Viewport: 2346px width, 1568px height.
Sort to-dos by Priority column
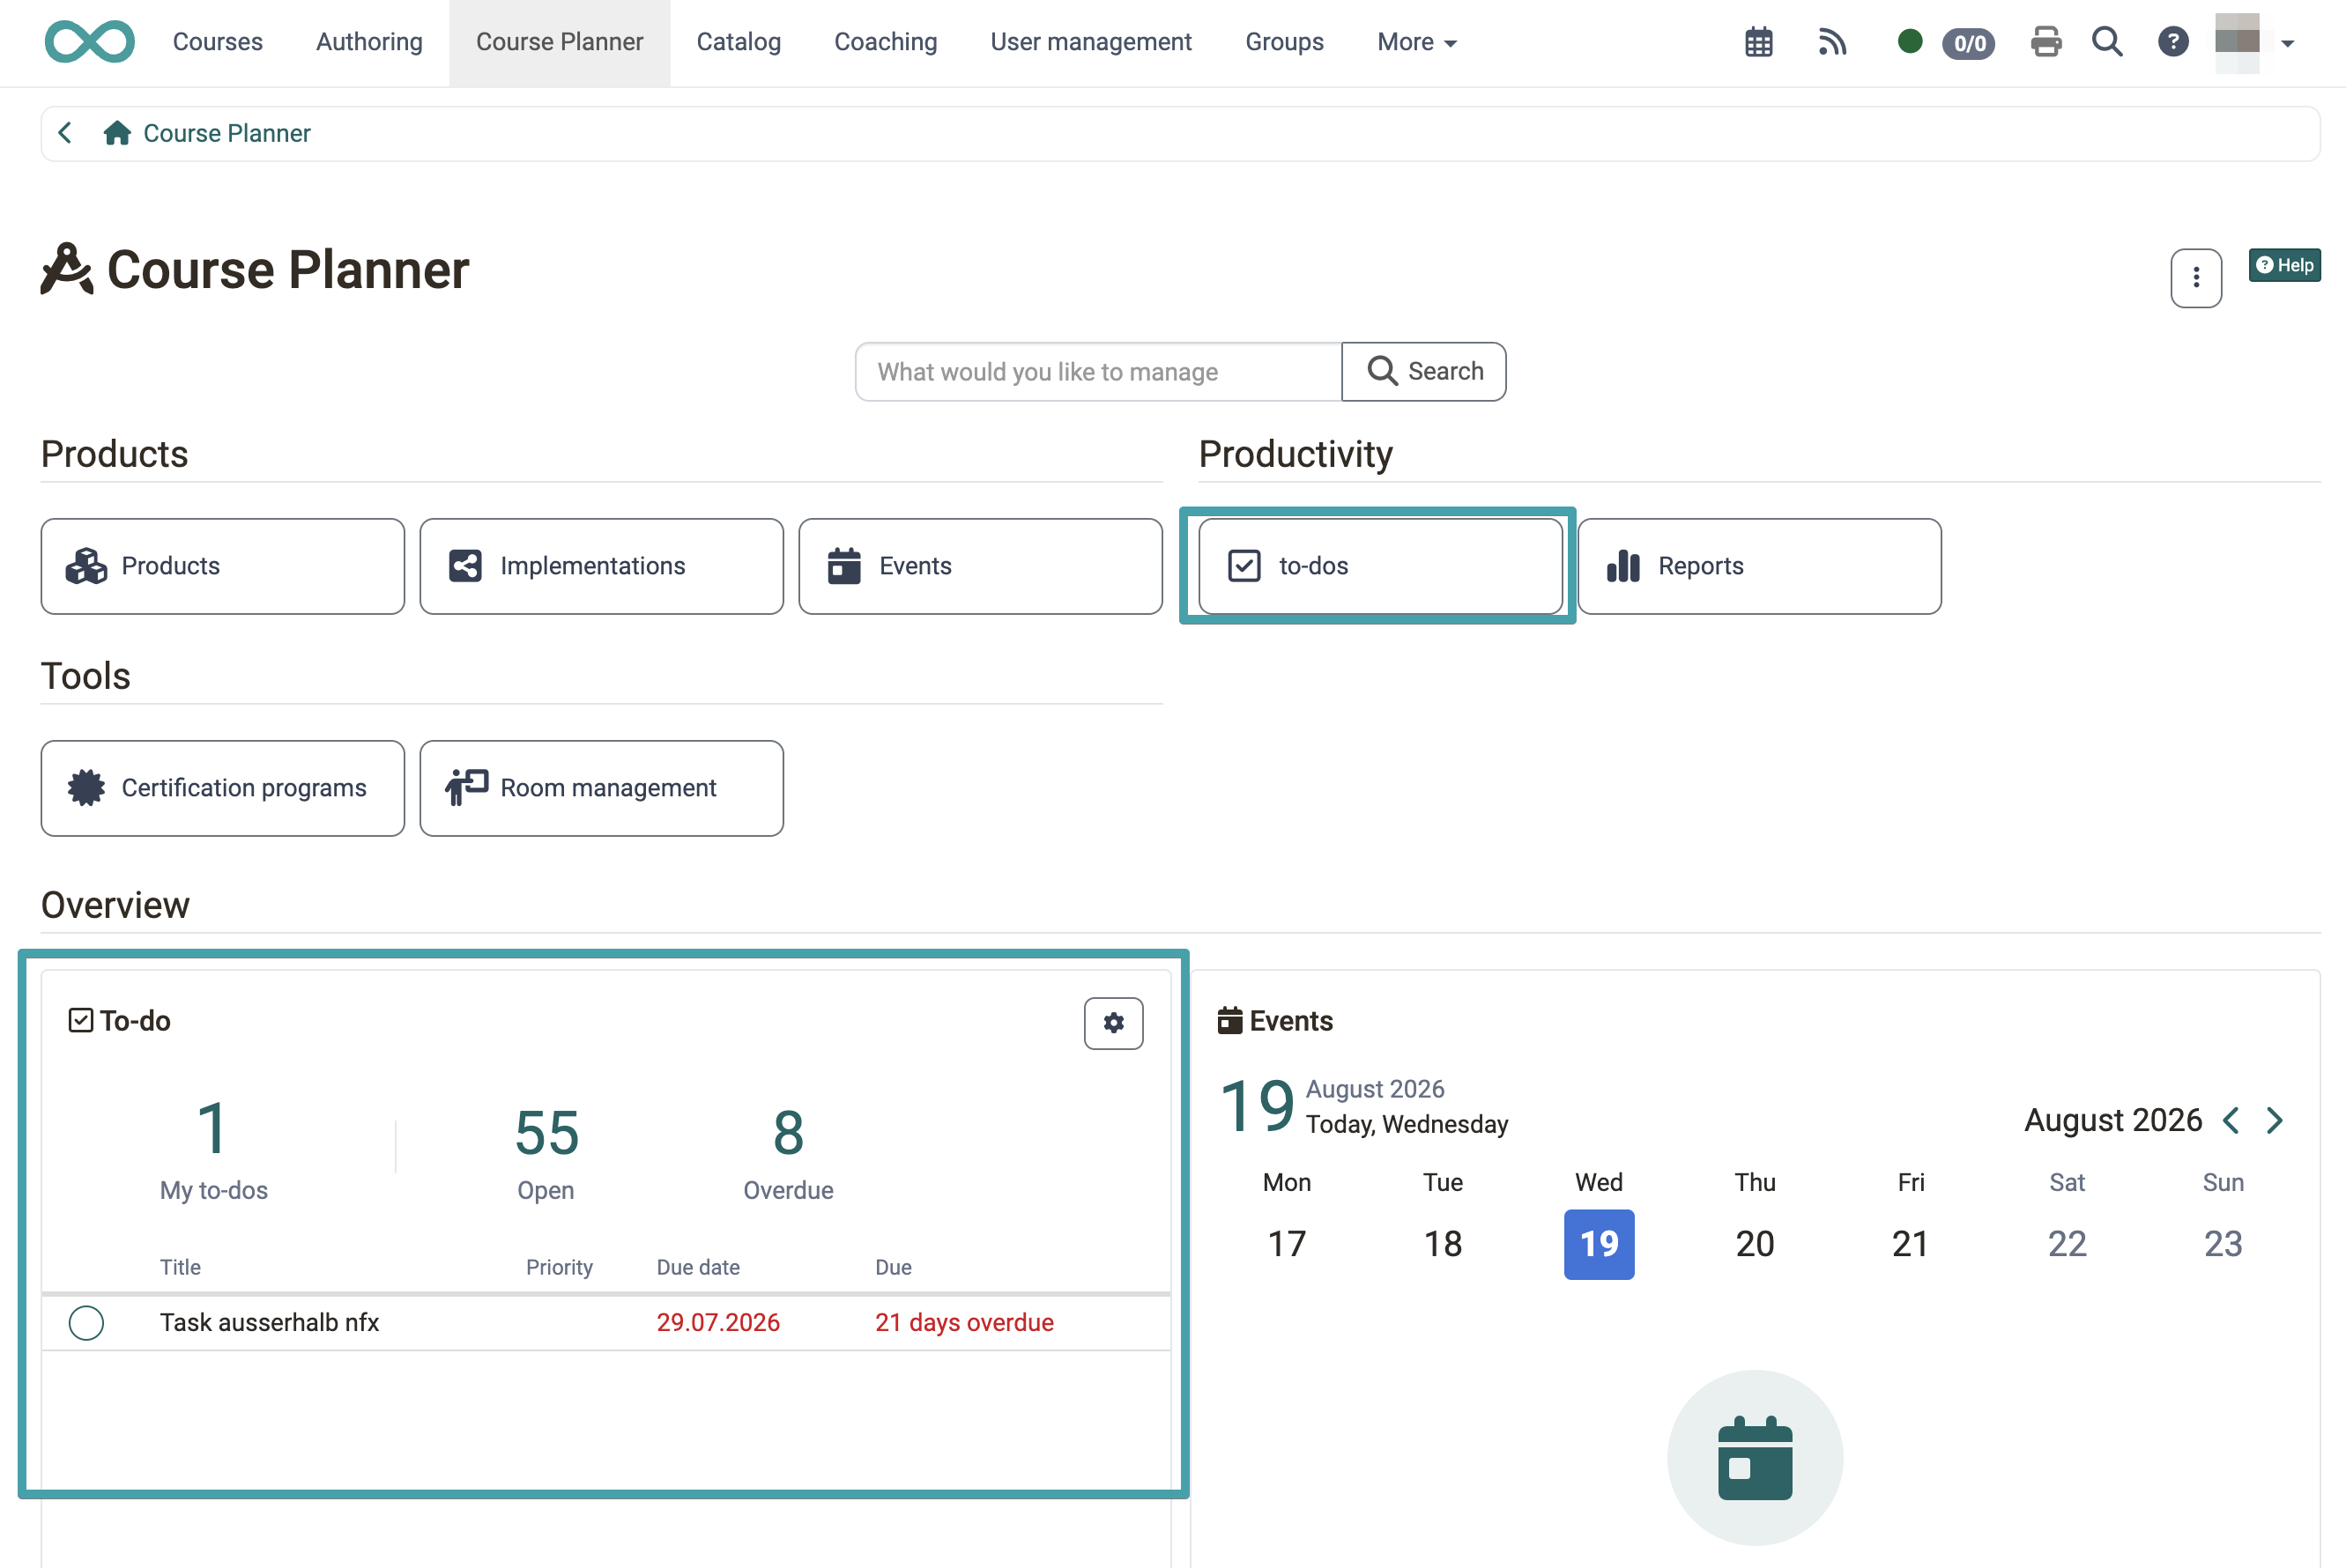click(x=560, y=1267)
